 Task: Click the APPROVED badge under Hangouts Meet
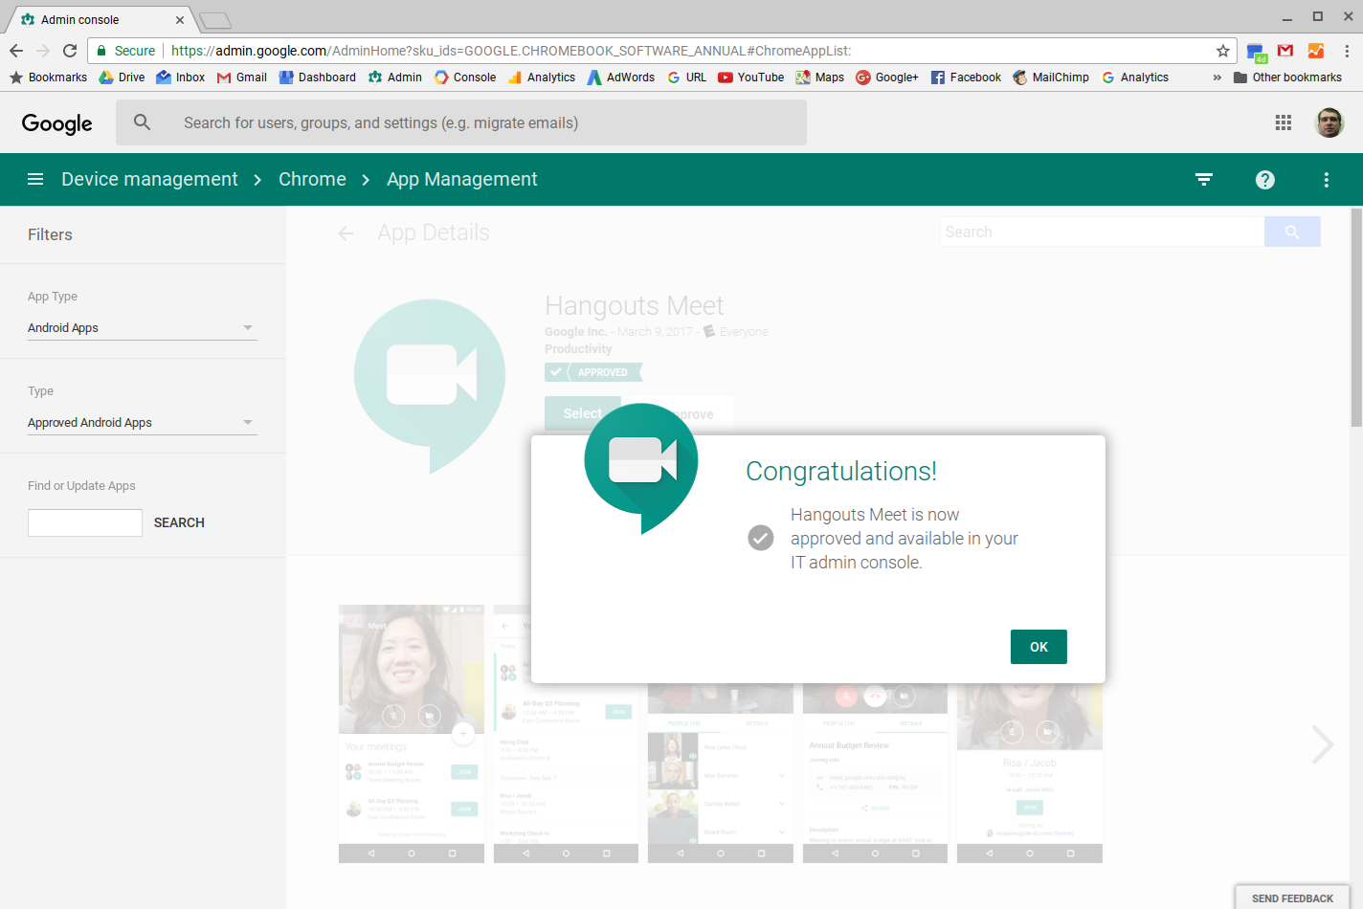593,372
